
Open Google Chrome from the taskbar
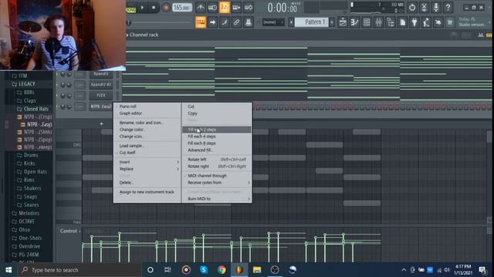222,270
